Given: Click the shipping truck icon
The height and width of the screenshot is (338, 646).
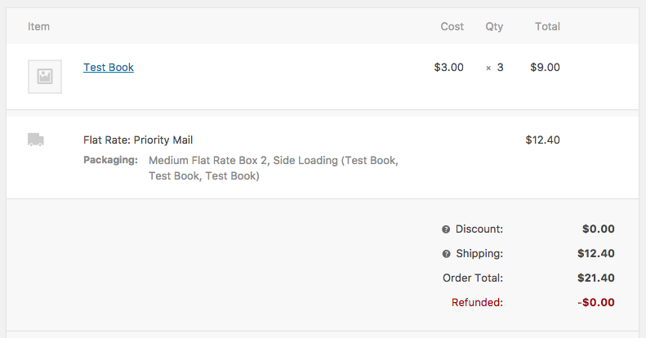Looking at the screenshot, I should (x=36, y=140).
